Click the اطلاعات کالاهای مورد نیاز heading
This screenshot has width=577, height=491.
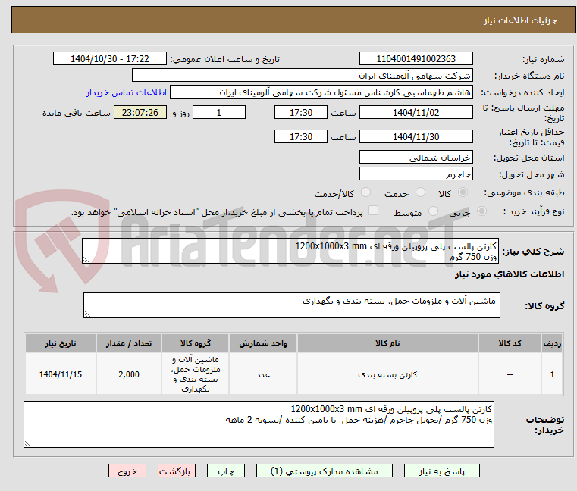coord(510,274)
